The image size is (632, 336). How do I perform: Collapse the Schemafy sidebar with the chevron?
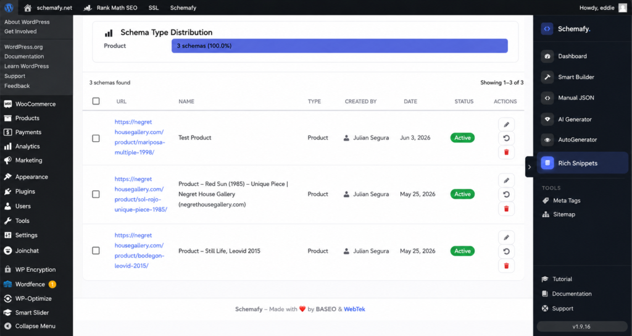pyautogui.click(x=529, y=167)
